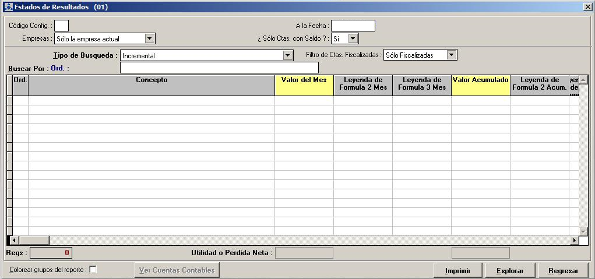Focus the A la Fecha date field
The height and width of the screenshot is (279, 595).
353,26
